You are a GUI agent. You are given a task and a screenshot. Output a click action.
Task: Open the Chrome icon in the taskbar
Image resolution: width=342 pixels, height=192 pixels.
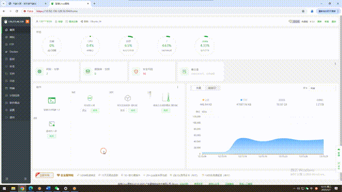click(x=22, y=188)
